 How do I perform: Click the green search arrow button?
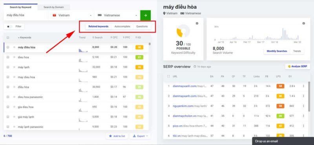pos(145,15)
